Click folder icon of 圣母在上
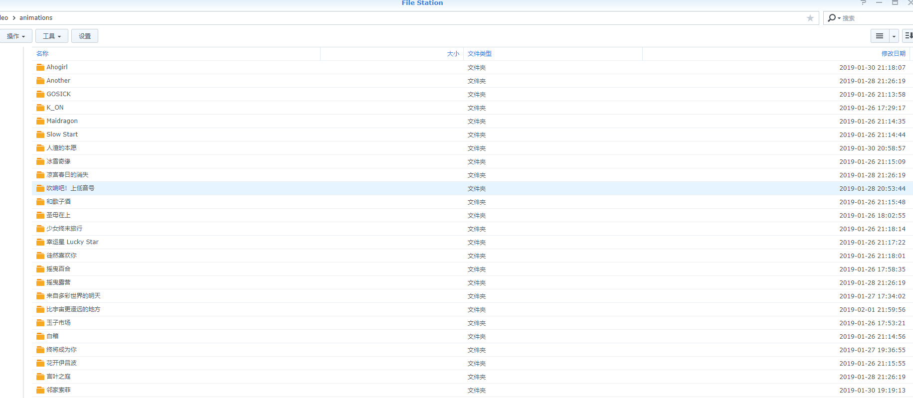The width and height of the screenshot is (913, 398). click(x=40, y=215)
